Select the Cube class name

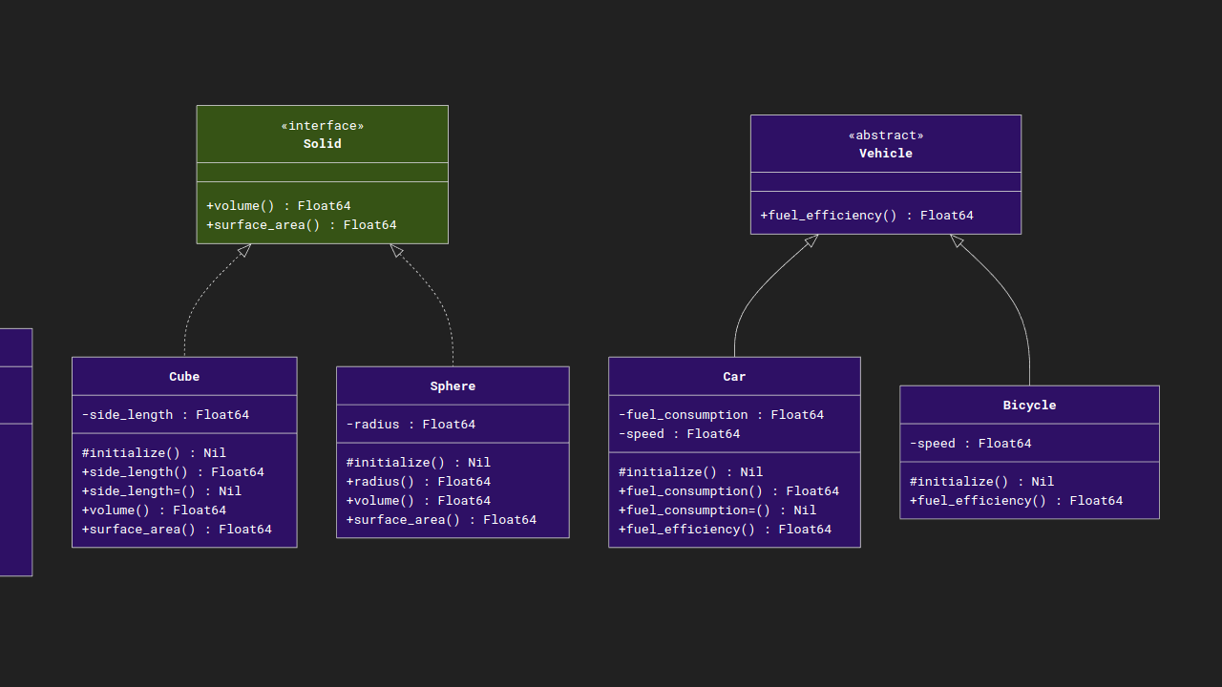pos(184,377)
